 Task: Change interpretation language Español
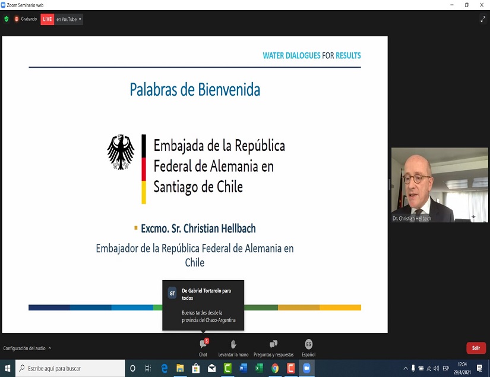[x=308, y=348]
